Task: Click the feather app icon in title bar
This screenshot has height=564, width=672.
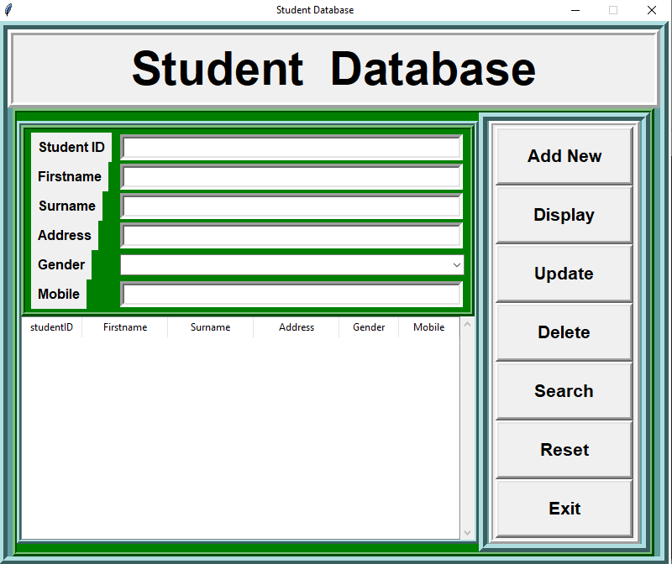Action: click(x=8, y=9)
